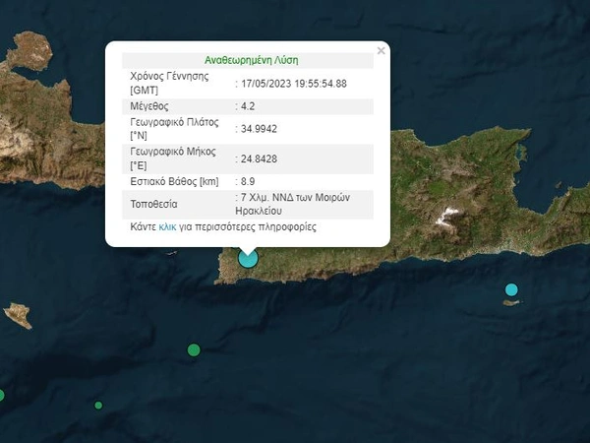Click the small island in the left-side sea
590x443 pixels.
pyautogui.click(x=18, y=315)
